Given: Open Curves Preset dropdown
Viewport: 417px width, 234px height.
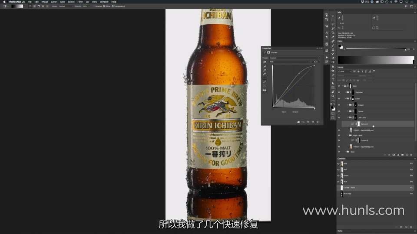Looking at the screenshot, I should click(294, 58).
